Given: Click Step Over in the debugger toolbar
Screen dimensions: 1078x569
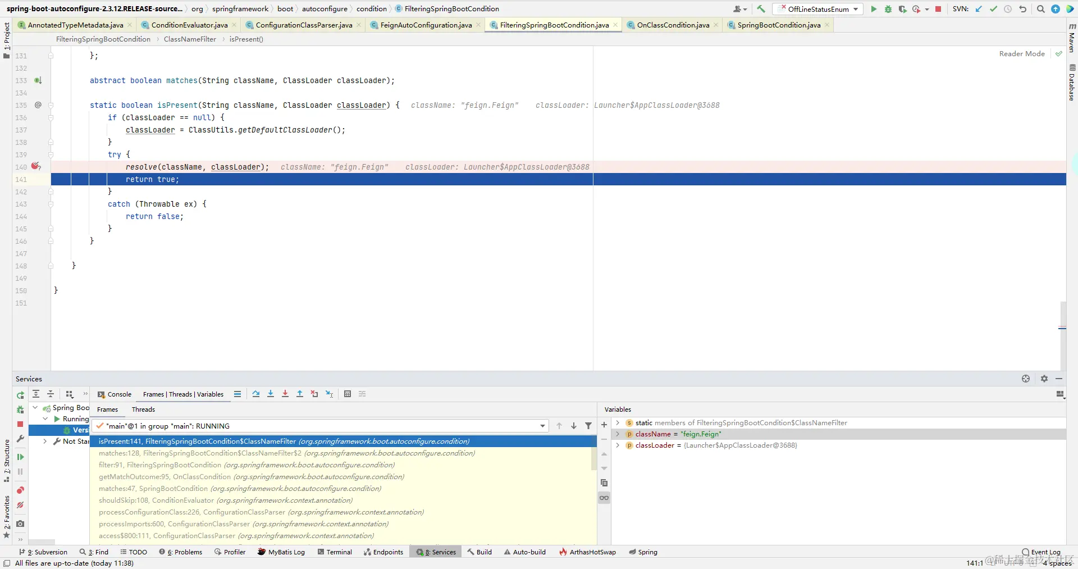Looking at the screenshot, I should [256, 394].
